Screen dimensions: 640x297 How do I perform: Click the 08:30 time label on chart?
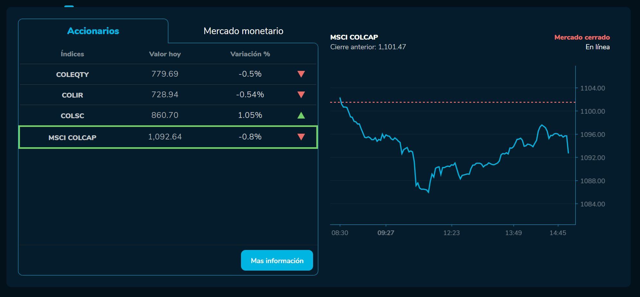(340, 233)
